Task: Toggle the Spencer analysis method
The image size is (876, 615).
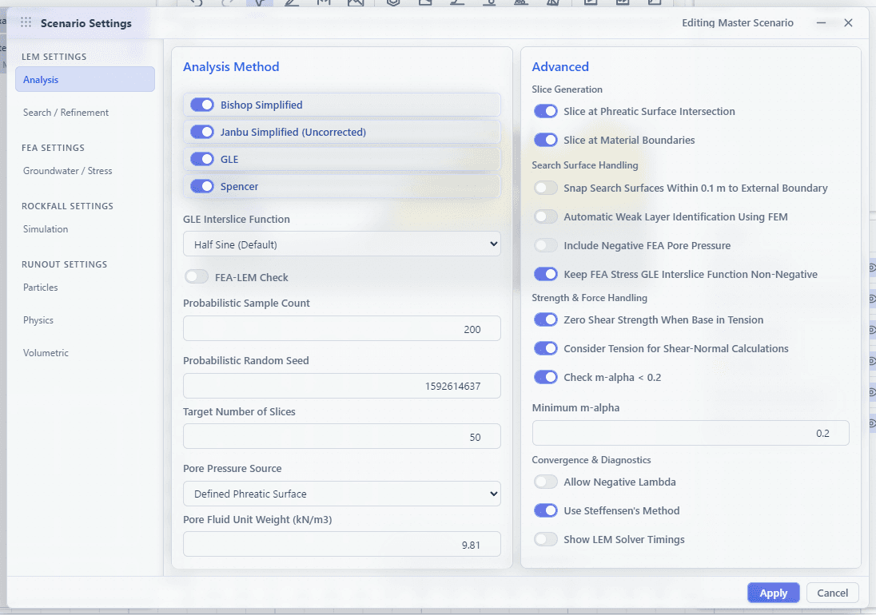Action: point(202,186)
